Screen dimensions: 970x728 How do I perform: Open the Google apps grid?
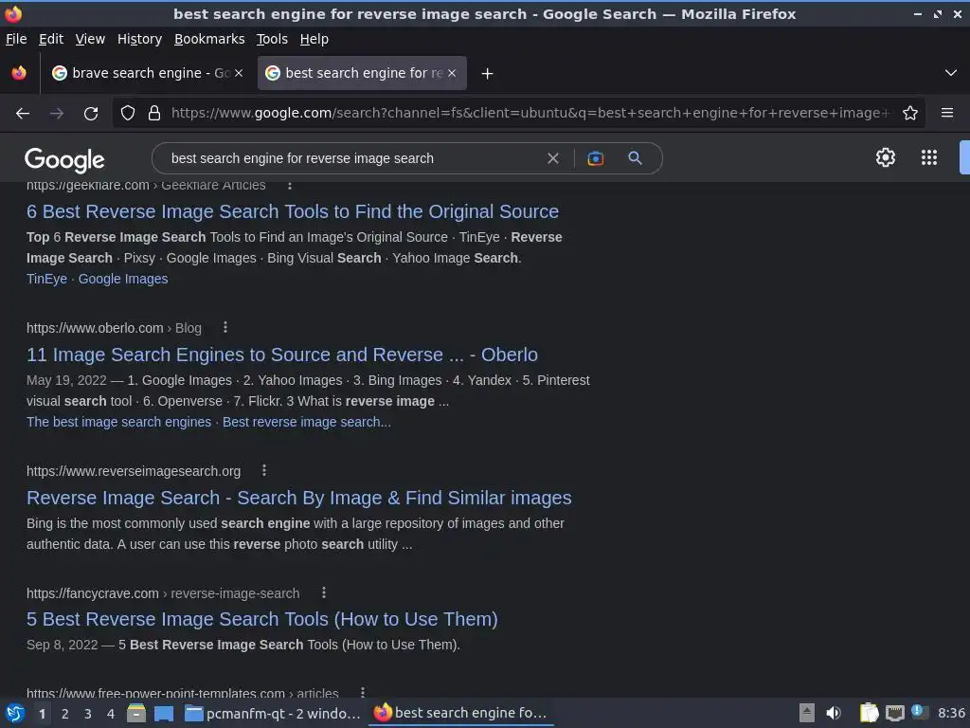tap(929, 158)
